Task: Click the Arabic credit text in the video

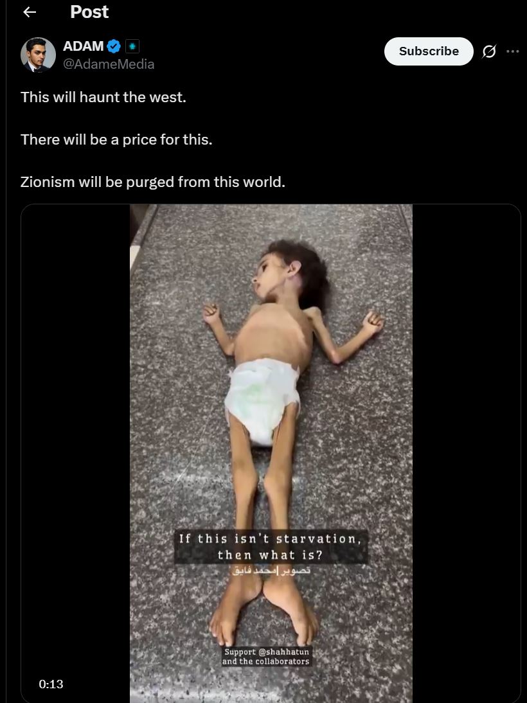Action: 271,571
